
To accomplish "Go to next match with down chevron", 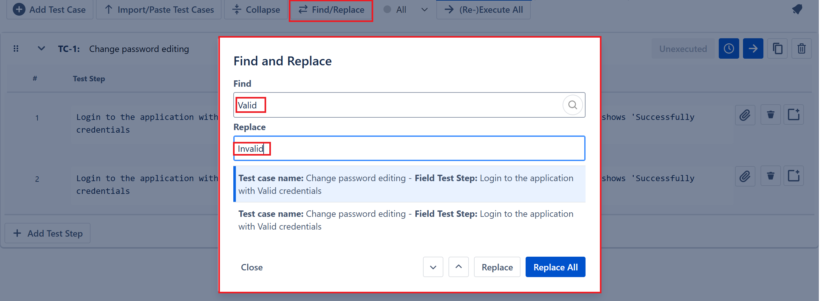I will (x=433, y=267).
